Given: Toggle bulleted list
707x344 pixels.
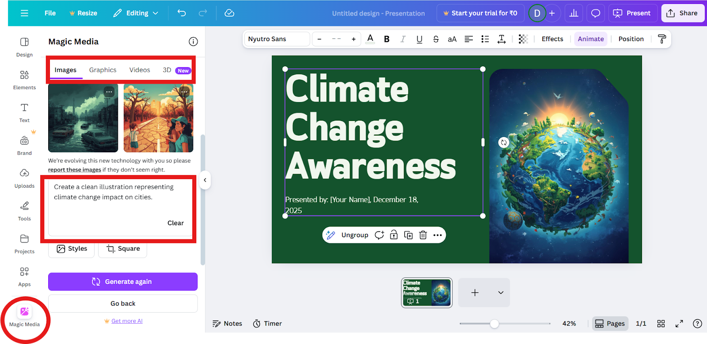Looking at the screenshot, I should [x=485, y=39].
